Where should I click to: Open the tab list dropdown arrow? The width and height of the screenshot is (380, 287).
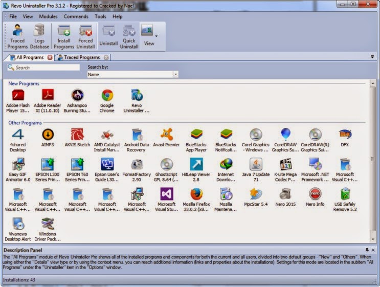(x=372, y=57)
